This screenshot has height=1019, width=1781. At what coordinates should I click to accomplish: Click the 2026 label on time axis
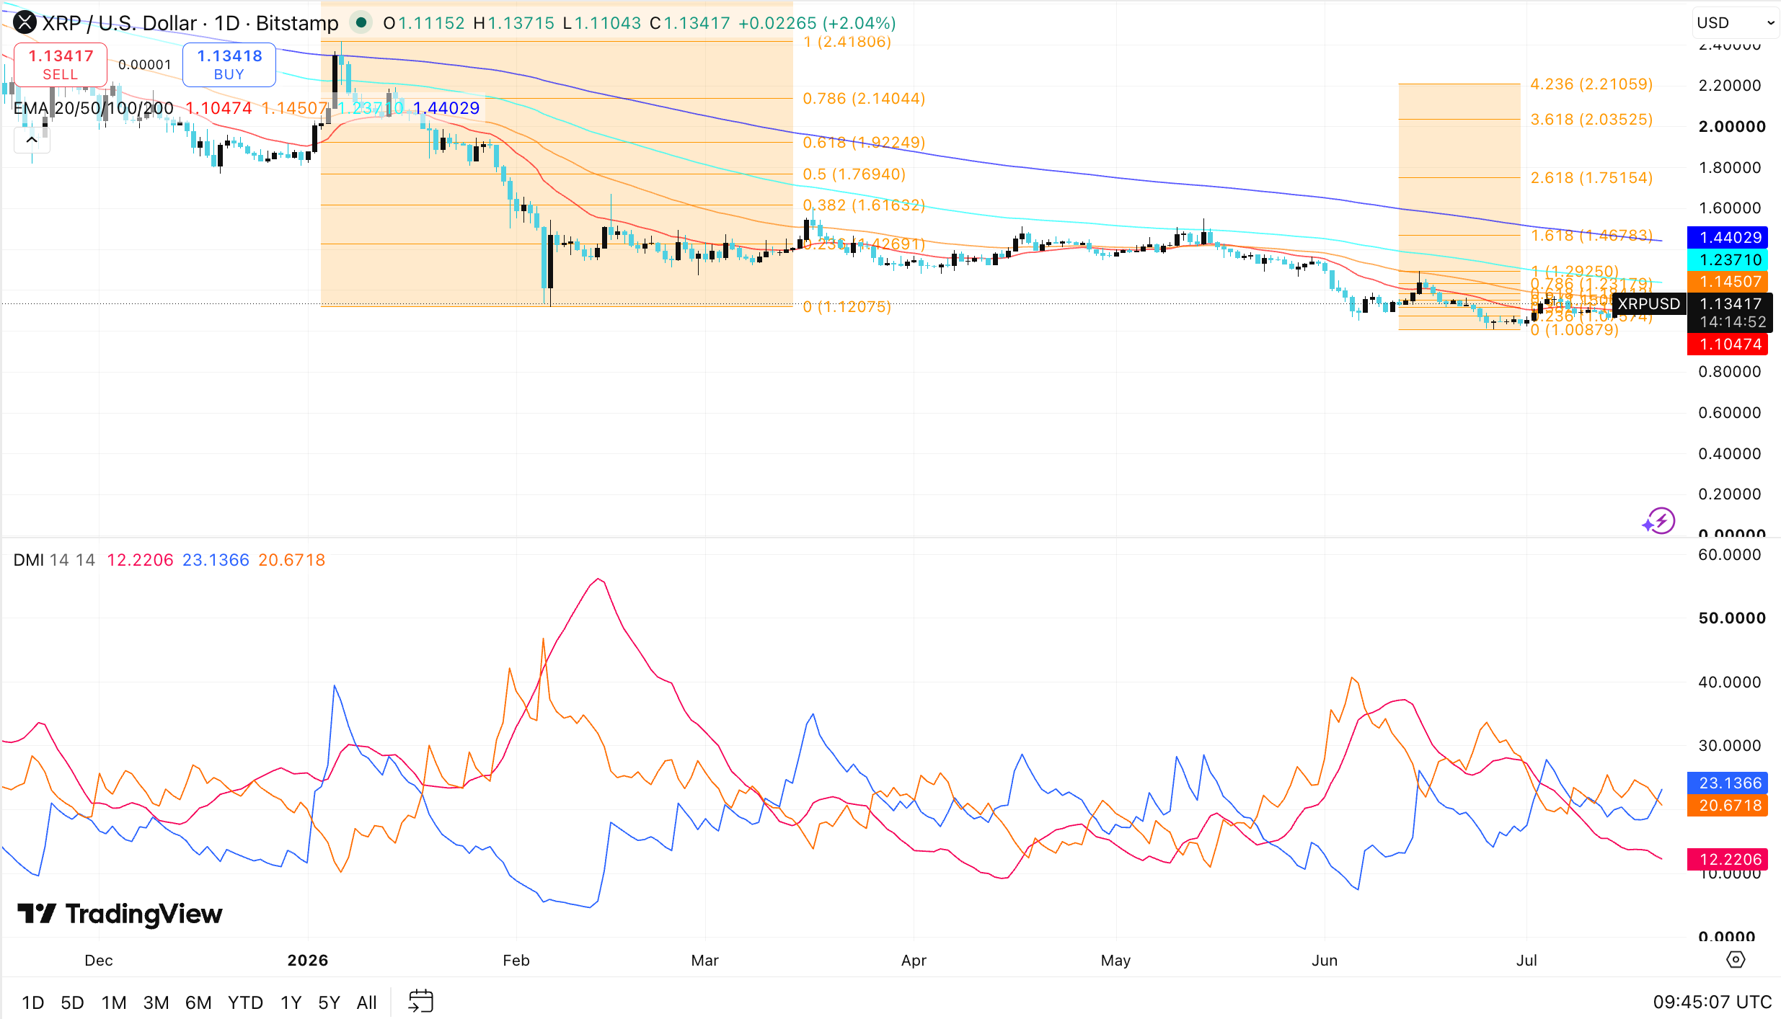click(308, 961)
